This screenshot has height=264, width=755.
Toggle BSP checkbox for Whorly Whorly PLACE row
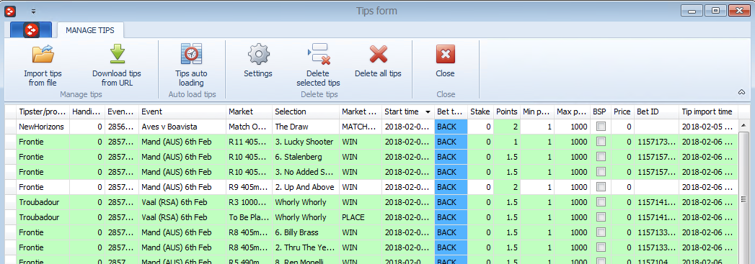(601, 217)
